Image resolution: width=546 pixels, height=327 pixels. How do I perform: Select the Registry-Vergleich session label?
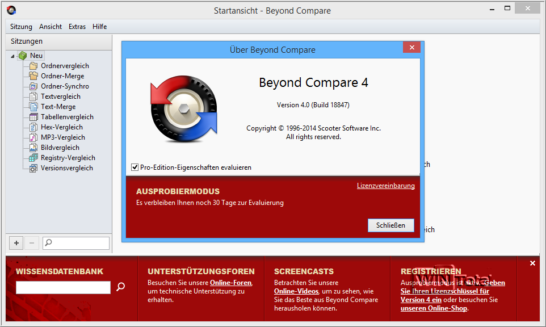coord(68,158)
